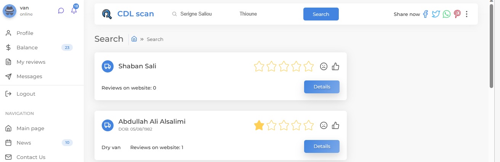500x162 pixels.
Task: Rate Shaban Sali five stars
Action: (x=309, y=66)
